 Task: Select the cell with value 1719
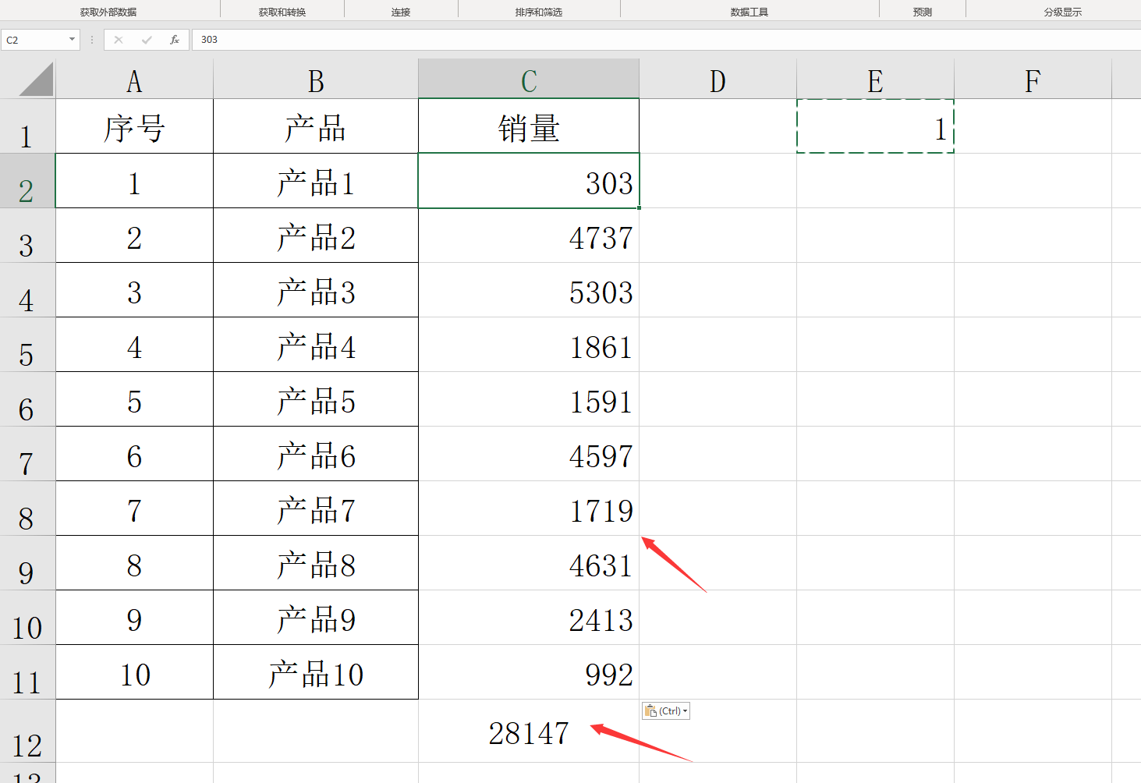[x=529, y=508]
